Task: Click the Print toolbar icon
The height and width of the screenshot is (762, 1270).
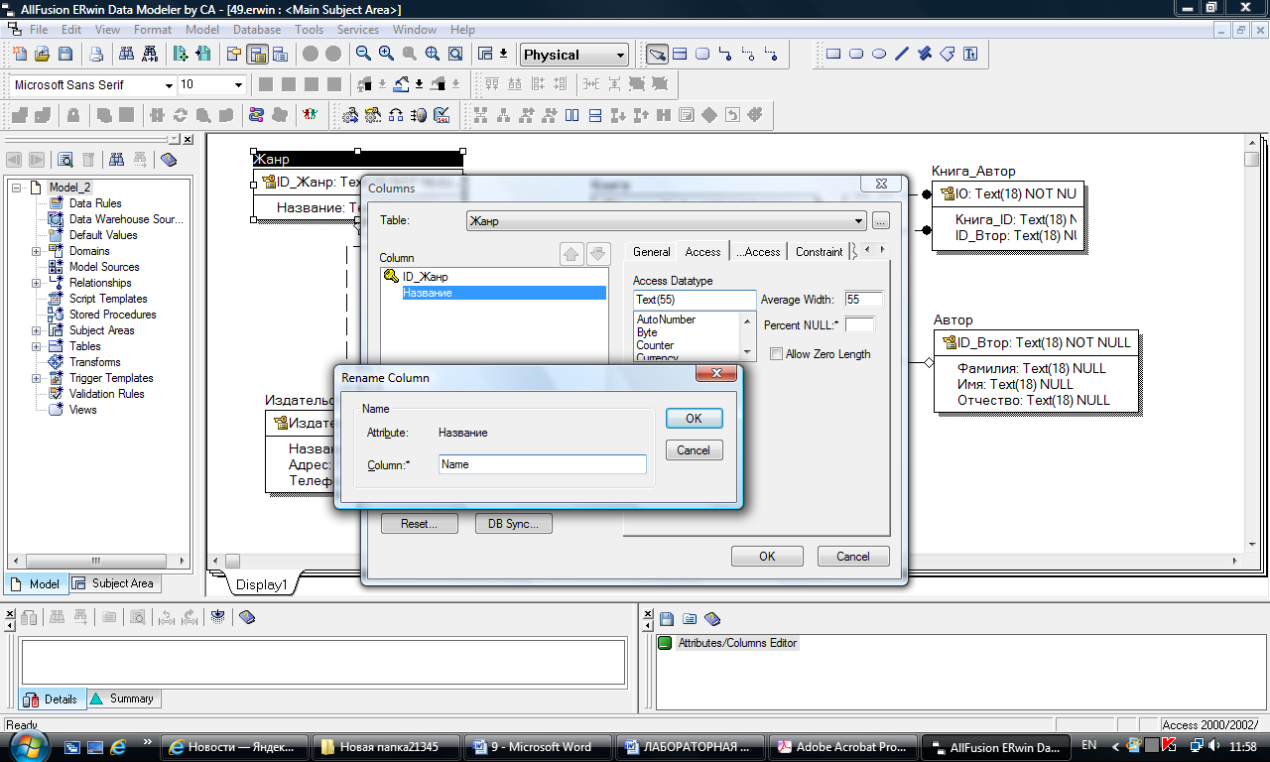Action: point(96,55)
